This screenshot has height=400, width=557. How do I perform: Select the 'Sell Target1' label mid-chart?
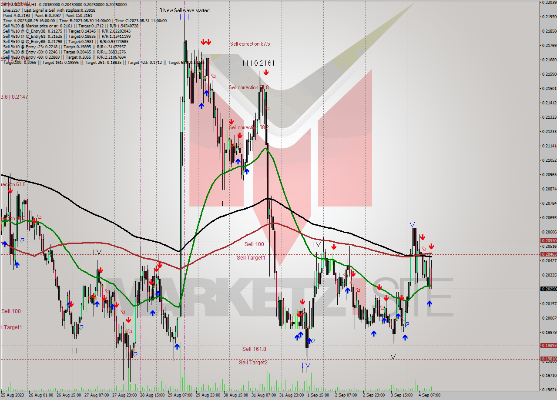click(x=251, y=258)
